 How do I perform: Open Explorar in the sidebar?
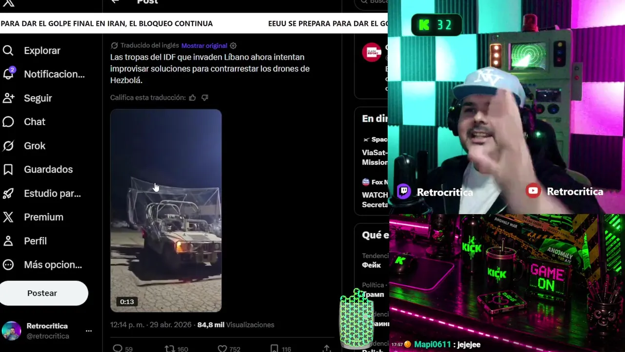click(x=42, y=50)
